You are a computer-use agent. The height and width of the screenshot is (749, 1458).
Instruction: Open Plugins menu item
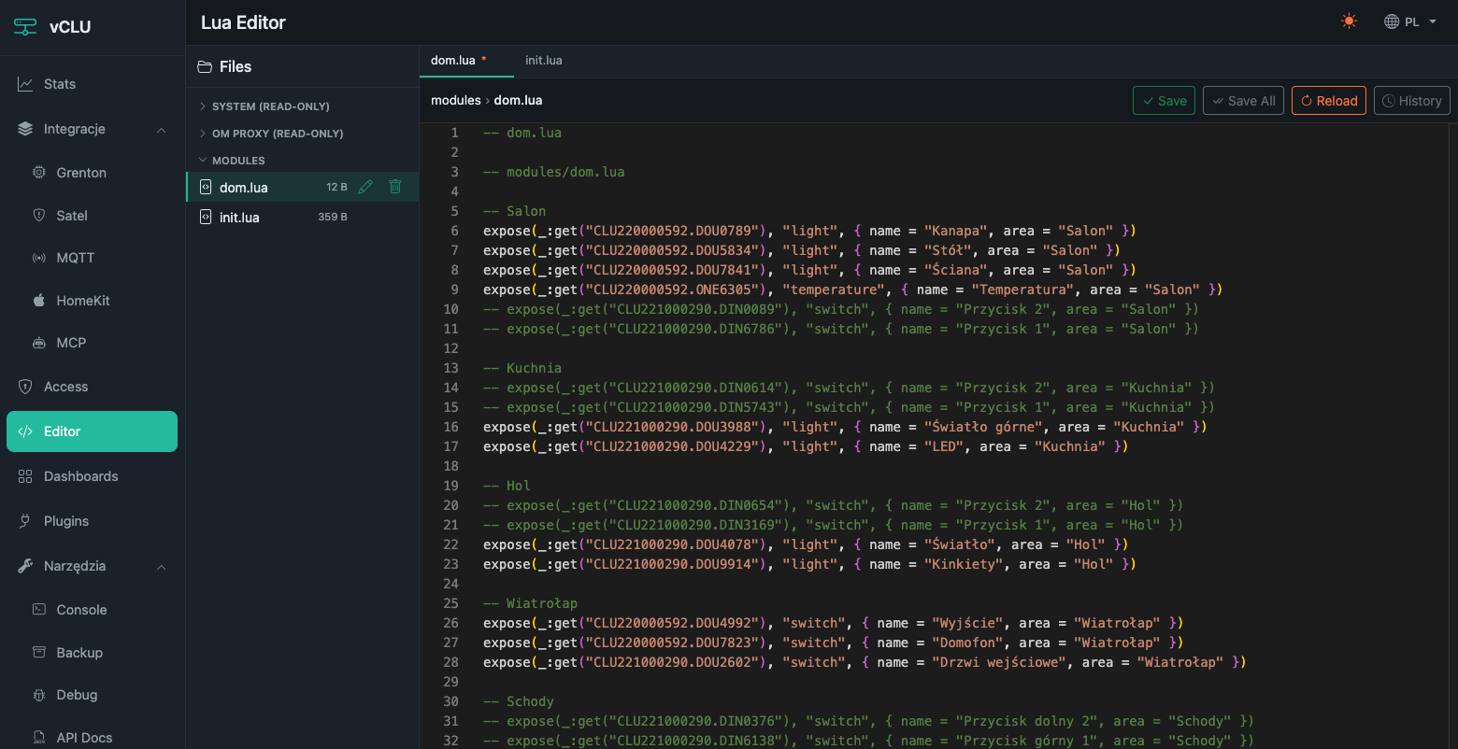pyautogui.click(x=92, y=521)
